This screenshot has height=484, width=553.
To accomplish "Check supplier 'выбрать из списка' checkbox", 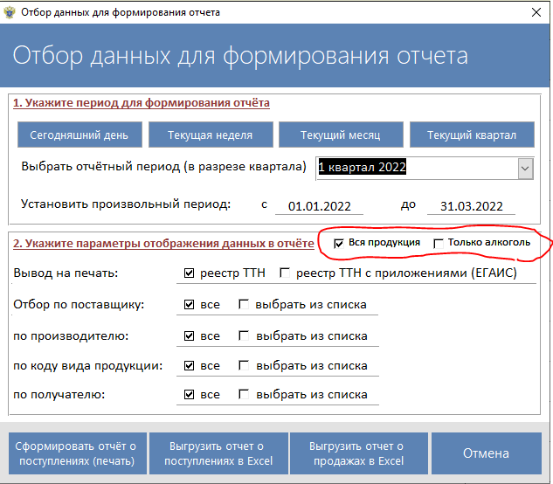I will (x=244, y=305).
